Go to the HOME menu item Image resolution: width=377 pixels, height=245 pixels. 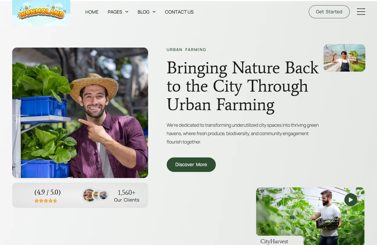92,12
